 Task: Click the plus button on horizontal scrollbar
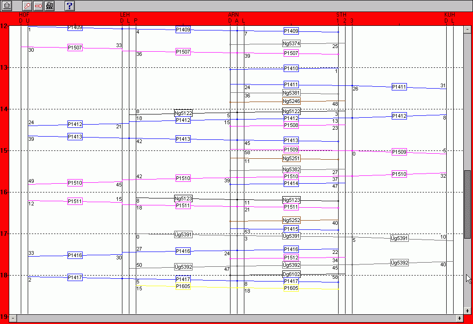click(460, 318)
